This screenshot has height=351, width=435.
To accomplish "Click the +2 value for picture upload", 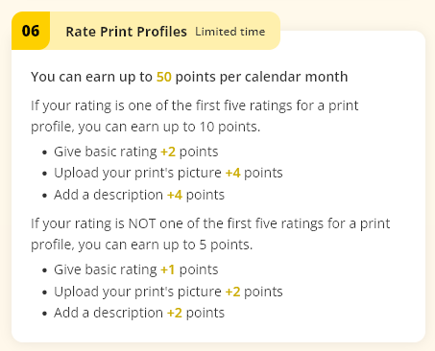I will 233,292.
